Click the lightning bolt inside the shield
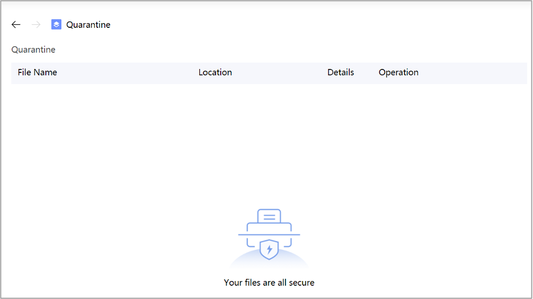Image resolution: width=533 pixels, height=299 pixels. 269,250
